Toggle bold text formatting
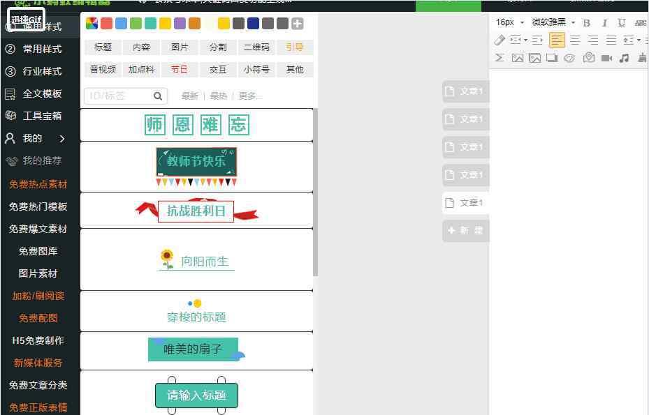Screen dimensions: 649x415 (x=587, y=23)
